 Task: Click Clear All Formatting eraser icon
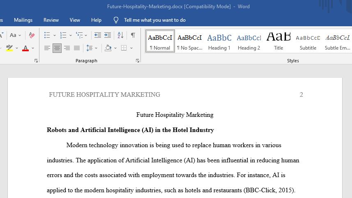pyautogui.click(x=32, y=35)
